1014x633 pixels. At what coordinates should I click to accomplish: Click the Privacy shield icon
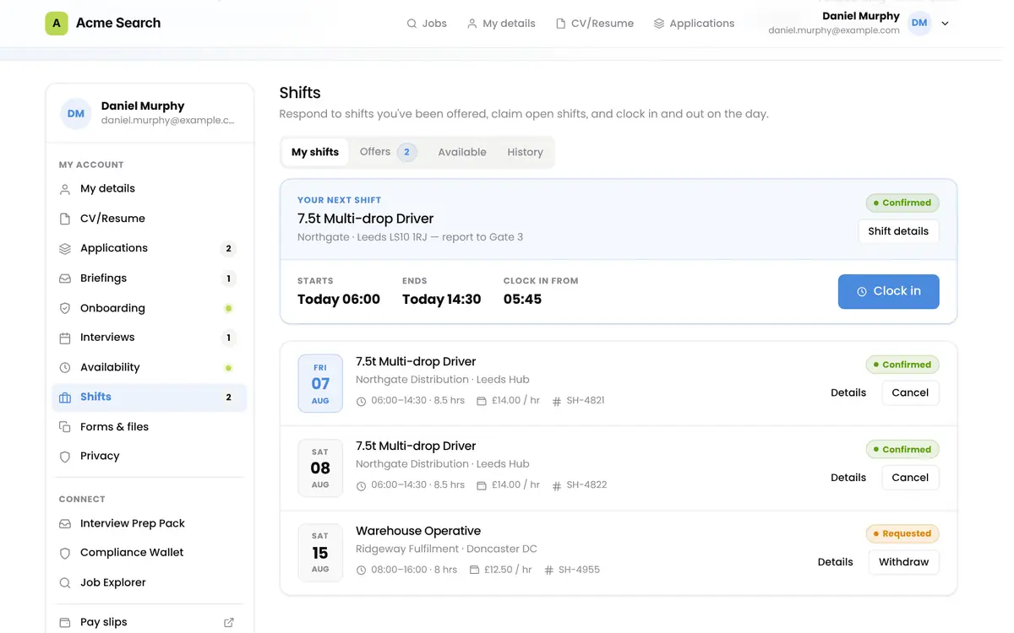65,457
